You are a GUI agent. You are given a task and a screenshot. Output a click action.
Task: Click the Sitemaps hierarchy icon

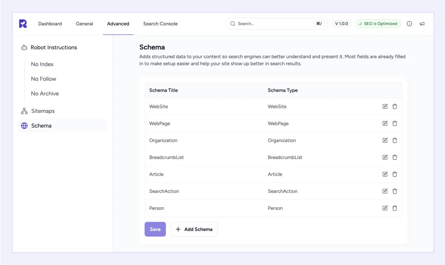24,111
